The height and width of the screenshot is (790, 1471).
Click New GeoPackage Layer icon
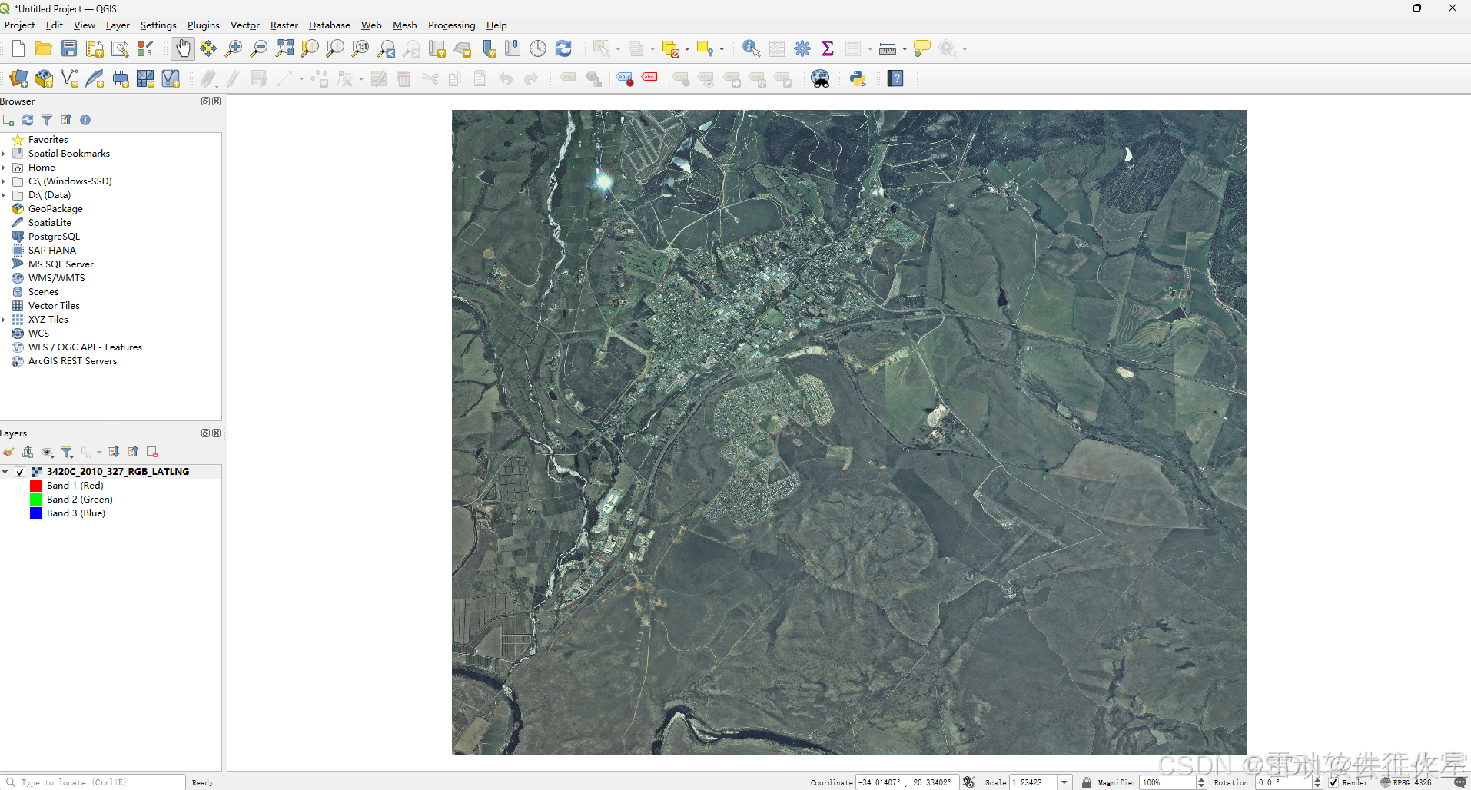pyautogui.click(x=44, y=78)
